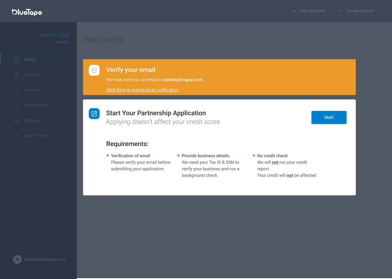Click the Transactions icon in sidebar
Viewport: 392px width, 279px height.
pyautogui.click(x=16, y=105)
